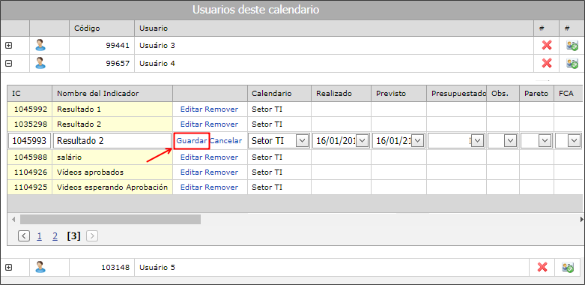Screen dimensions: 585x285
Task: Click the previous page arrow button
Action: (x=24, y=236)
